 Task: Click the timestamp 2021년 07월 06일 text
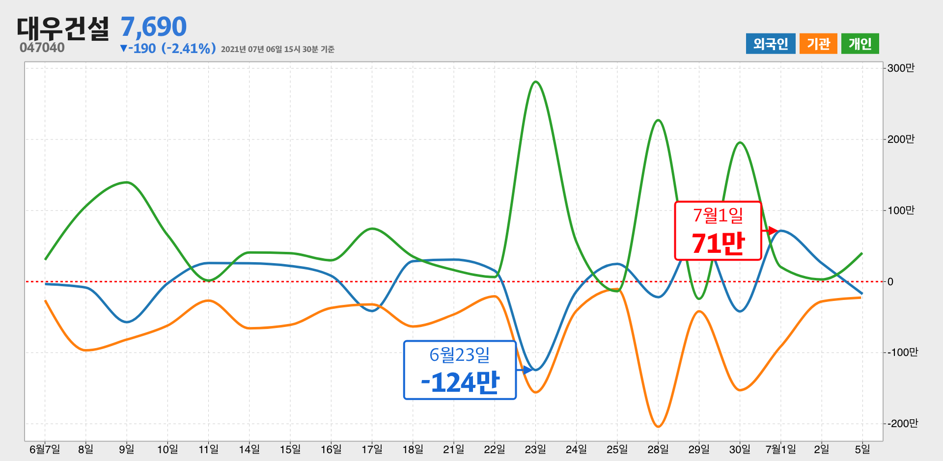[277, 49]
